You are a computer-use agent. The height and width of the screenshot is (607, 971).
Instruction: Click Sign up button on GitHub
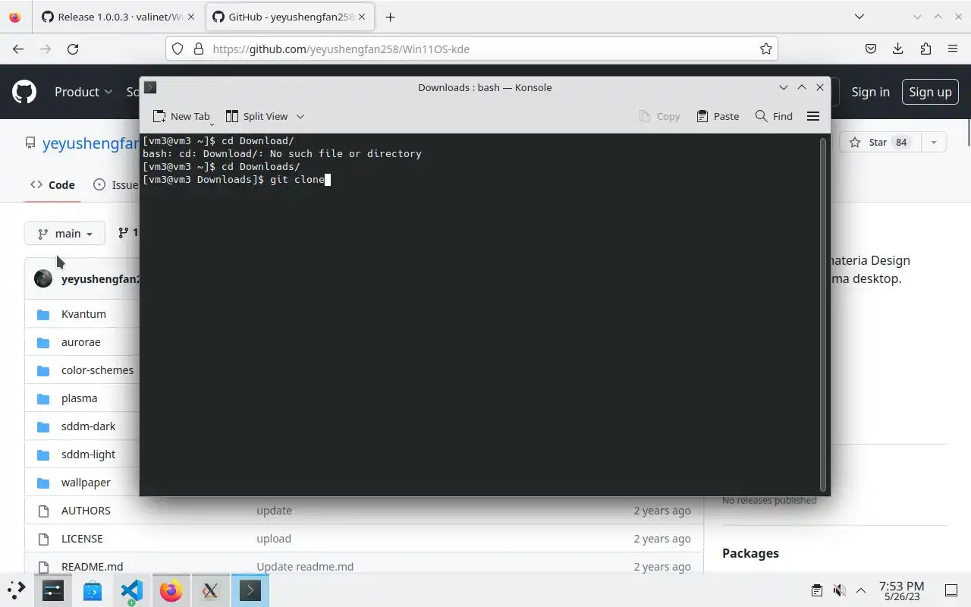pyautogui.click(x=930, y=92)
